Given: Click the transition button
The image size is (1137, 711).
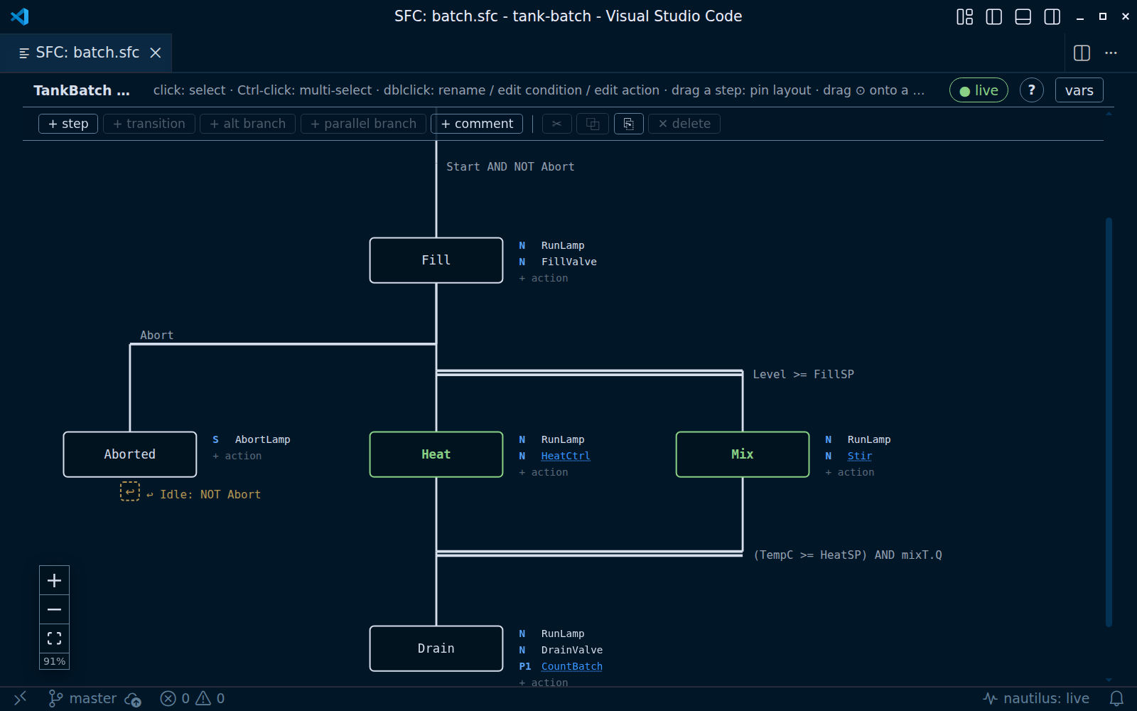Looking at the screenshot, I should point(149,124).
